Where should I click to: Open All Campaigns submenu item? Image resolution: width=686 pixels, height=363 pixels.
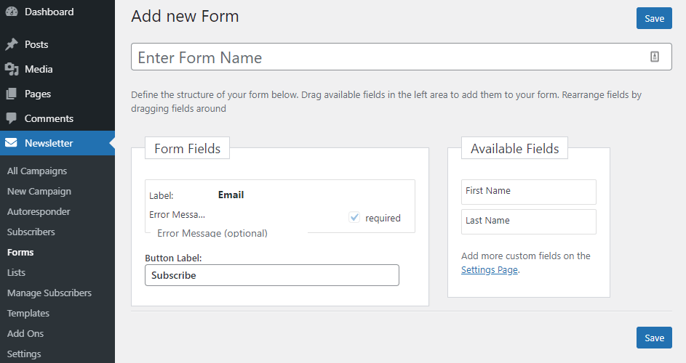tap(37, 171)
